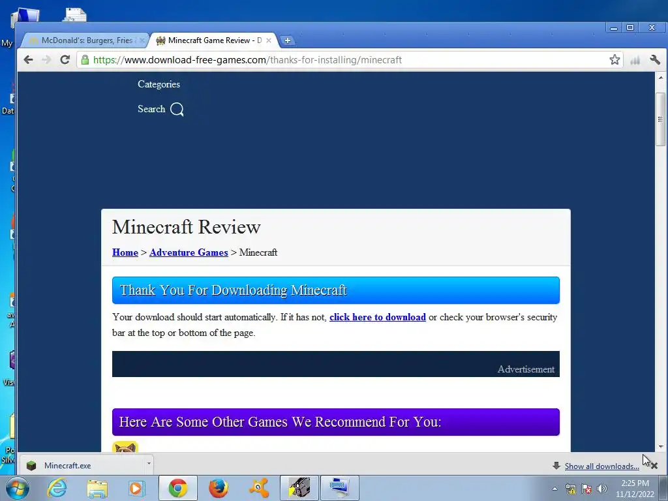Close the downloads bar
The height and width of the screenshot is (501, 668).
click(654, 466)
